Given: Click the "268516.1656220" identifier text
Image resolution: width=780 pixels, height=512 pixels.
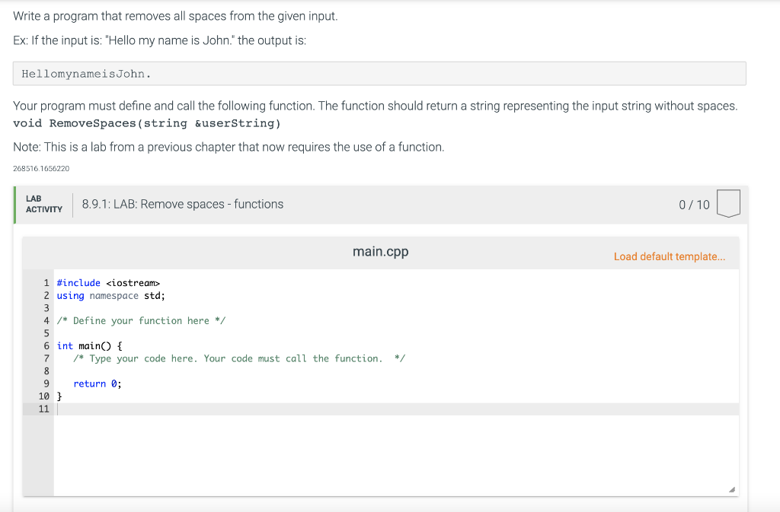Looking at the screenshot, I should [40, 169].
